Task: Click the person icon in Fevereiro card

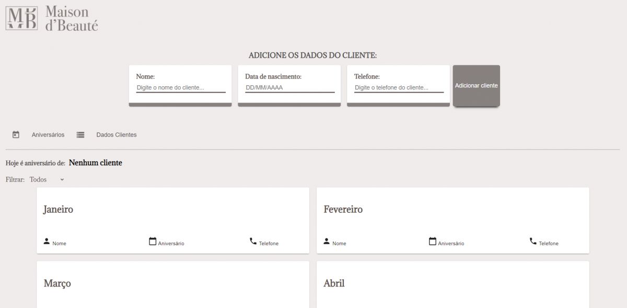Action: [327, 241]
